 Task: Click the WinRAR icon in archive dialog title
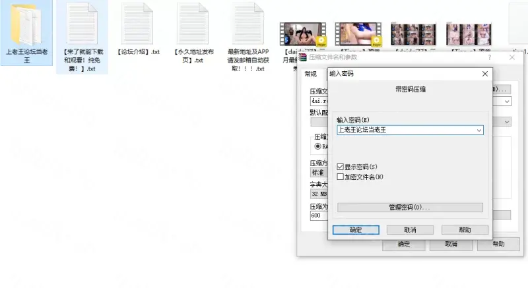(x=303, y=57)
